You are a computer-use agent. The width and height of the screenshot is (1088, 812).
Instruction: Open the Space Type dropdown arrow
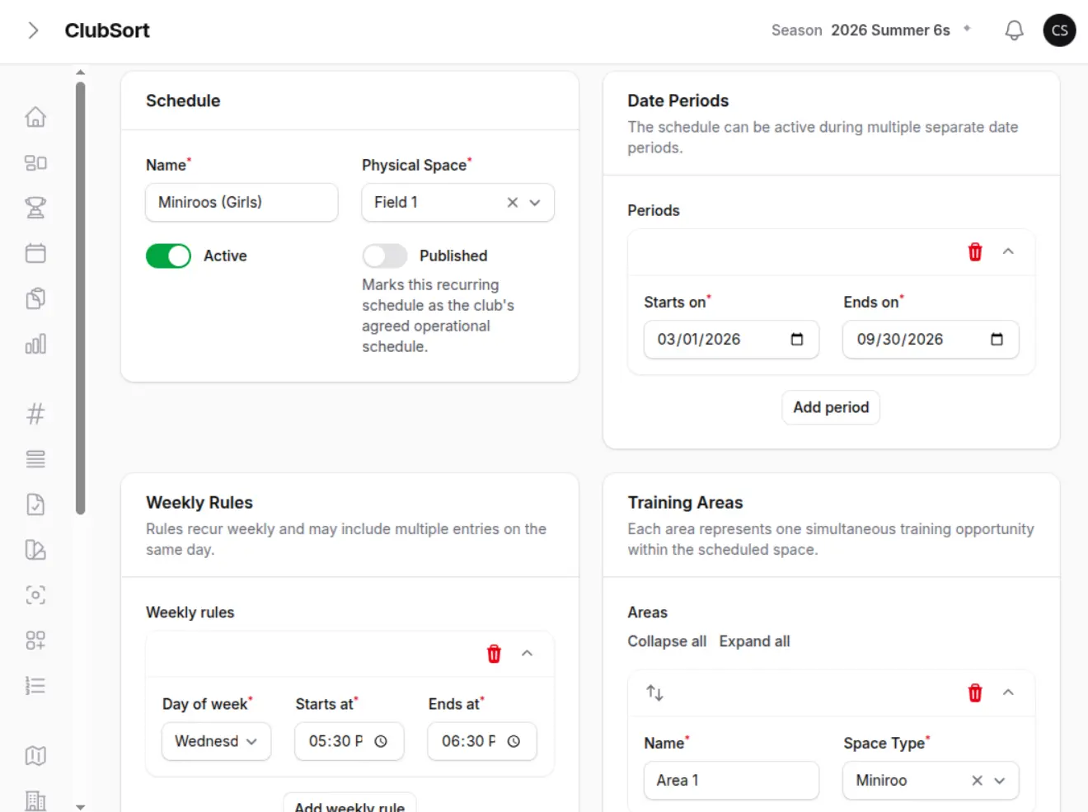1000,781
